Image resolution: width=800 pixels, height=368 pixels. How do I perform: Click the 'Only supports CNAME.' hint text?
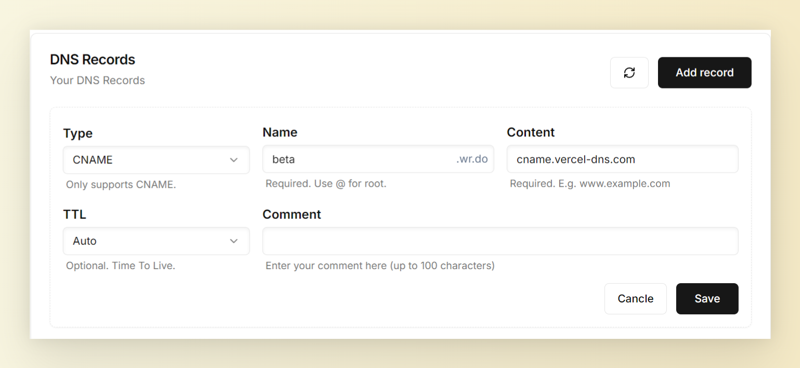pyautogui.click(x=121, y=185)
